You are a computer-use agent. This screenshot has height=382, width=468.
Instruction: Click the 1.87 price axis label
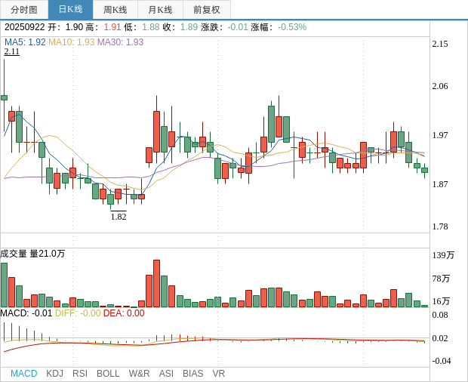(x=440, y=184)
